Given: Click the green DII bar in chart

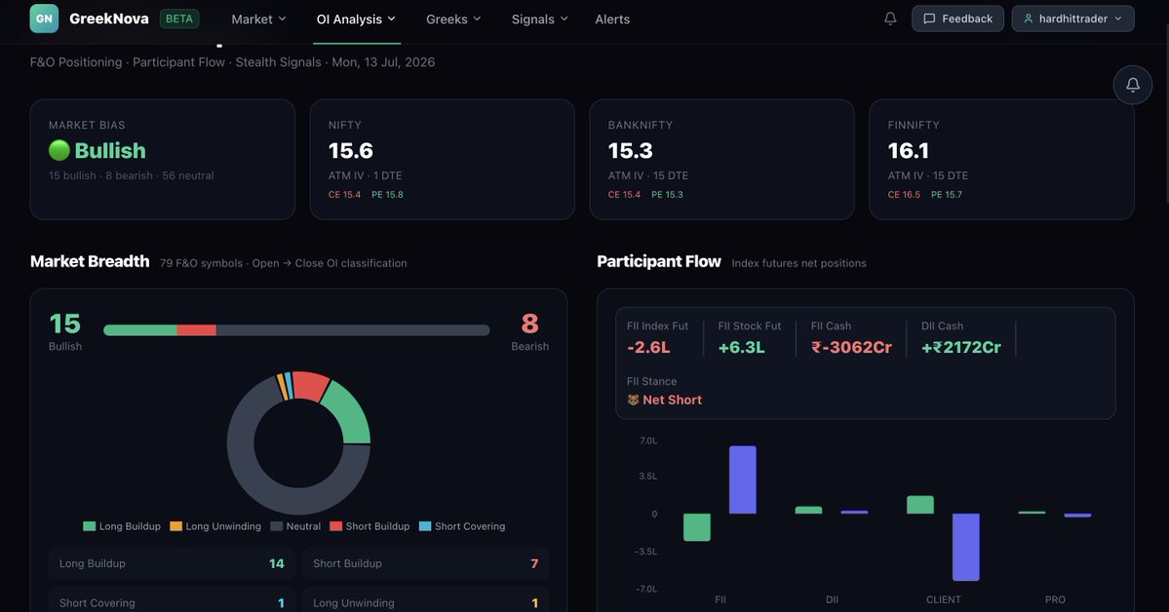Looking at the screenshot, I should coord(809,510).
